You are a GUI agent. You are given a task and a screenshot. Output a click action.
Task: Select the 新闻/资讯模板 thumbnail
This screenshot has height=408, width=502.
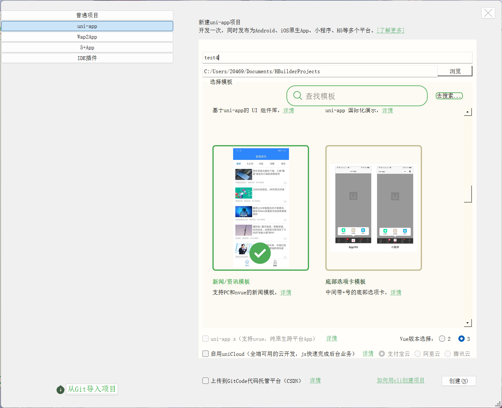(261, 208)
